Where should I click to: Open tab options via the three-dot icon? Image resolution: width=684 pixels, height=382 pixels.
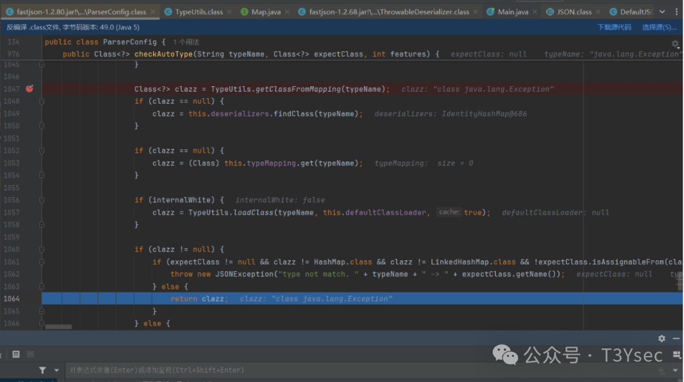677,11
